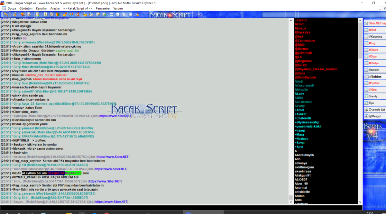
Task: Click Siber.NET link in Ayıboğan quit line
Action: coord(115,116)
